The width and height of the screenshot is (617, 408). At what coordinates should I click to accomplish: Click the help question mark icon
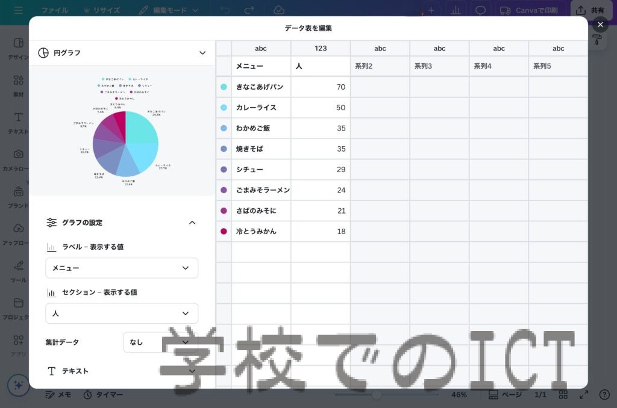[604, 395]
